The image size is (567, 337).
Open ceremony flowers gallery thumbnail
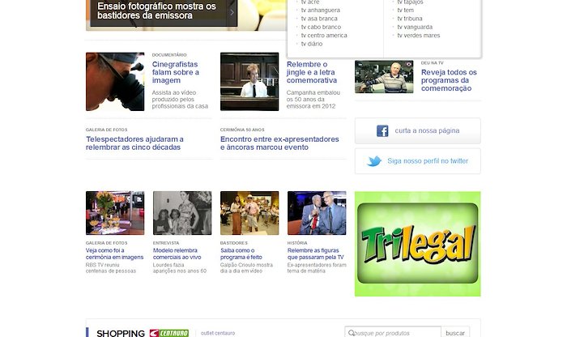pyautogui.click(x=115, y=213)
